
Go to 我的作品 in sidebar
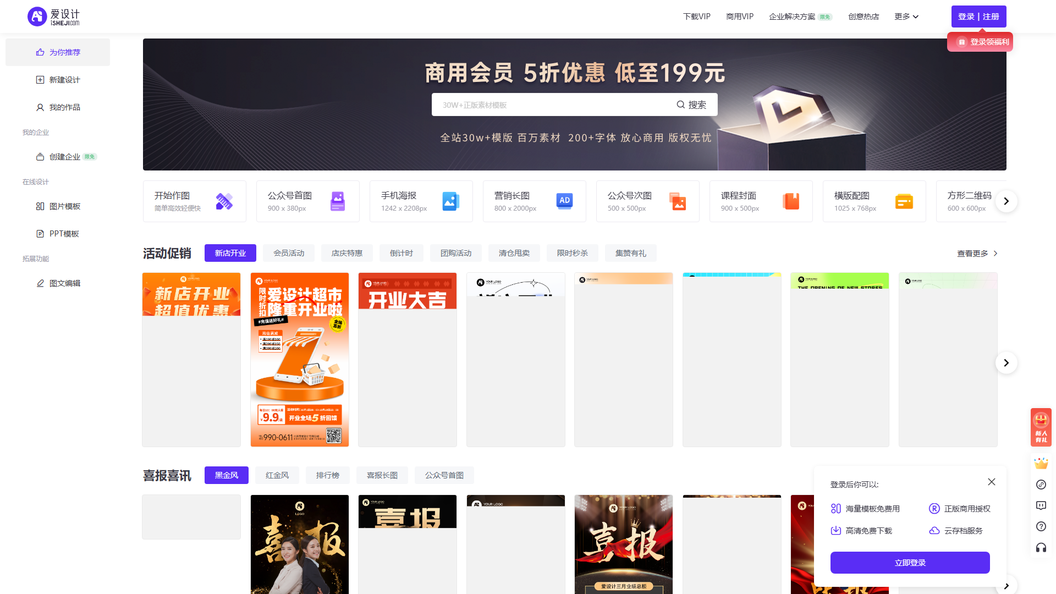click(x=58, y=107)
